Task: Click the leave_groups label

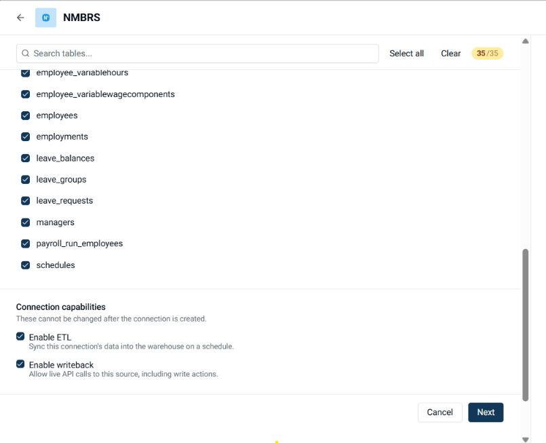Action: (61, 179)
